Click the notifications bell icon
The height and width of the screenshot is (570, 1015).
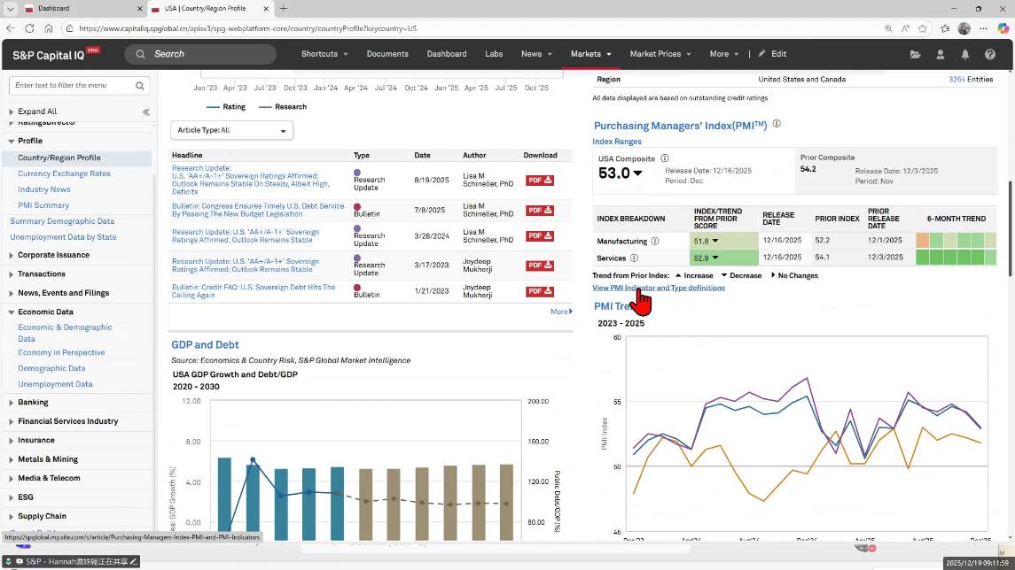pos(965,54)
